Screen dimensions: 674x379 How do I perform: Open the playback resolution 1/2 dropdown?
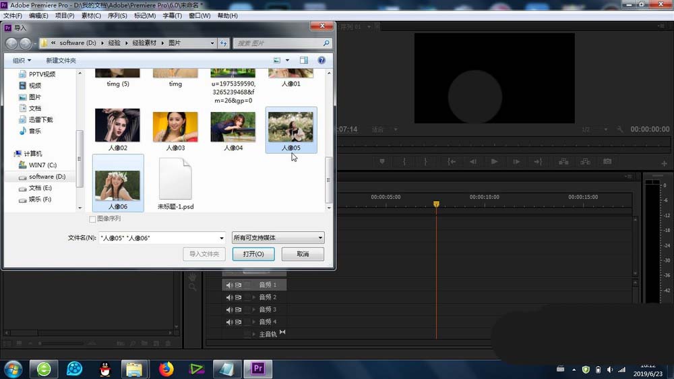point(595,129)
